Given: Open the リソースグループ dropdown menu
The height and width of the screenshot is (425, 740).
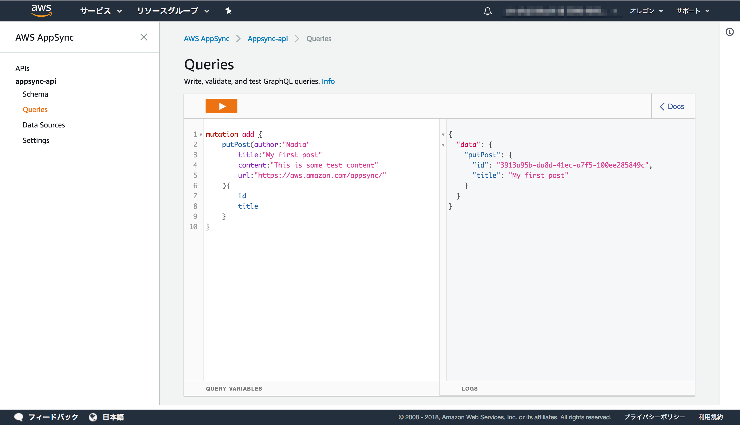Looking at the screenshot, I should click(173, 11).
